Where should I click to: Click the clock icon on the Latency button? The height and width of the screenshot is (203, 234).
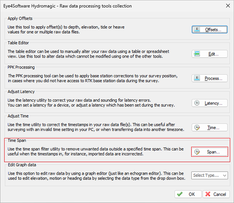click(197, 103)
